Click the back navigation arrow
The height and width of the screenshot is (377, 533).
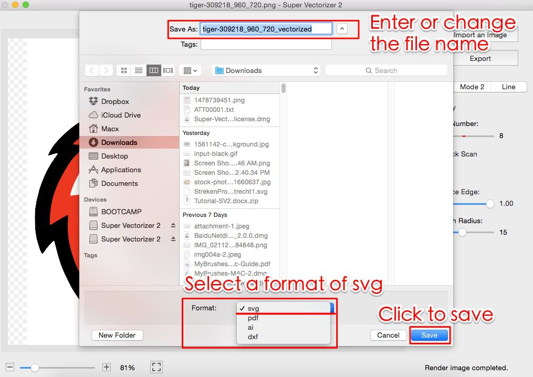91,70
